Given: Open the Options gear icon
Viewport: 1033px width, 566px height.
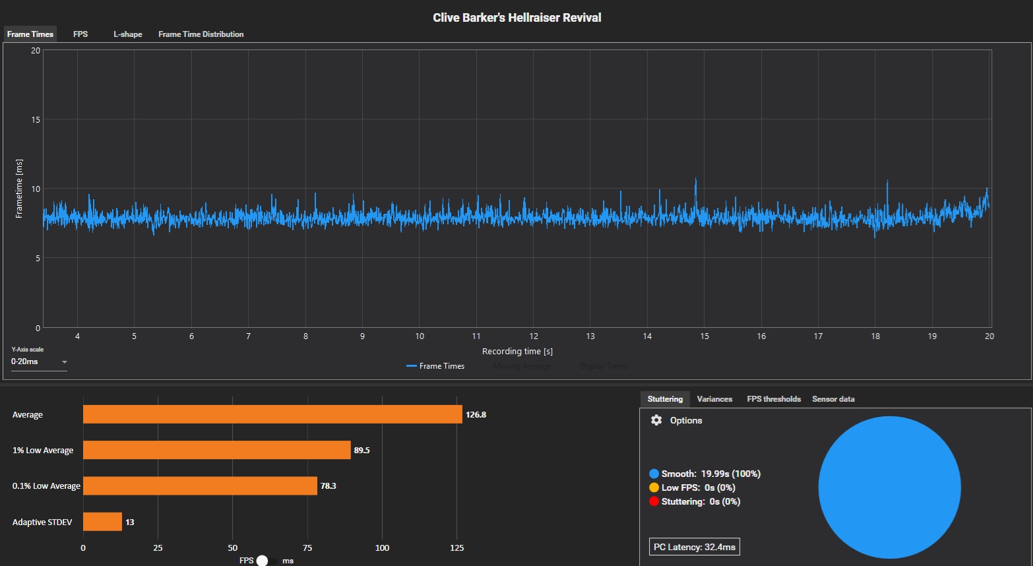Looking at the screenshot, I should [x=656, y=420].
